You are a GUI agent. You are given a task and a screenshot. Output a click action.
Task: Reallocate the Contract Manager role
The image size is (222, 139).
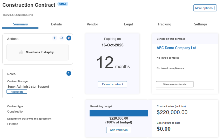point(17,92)
